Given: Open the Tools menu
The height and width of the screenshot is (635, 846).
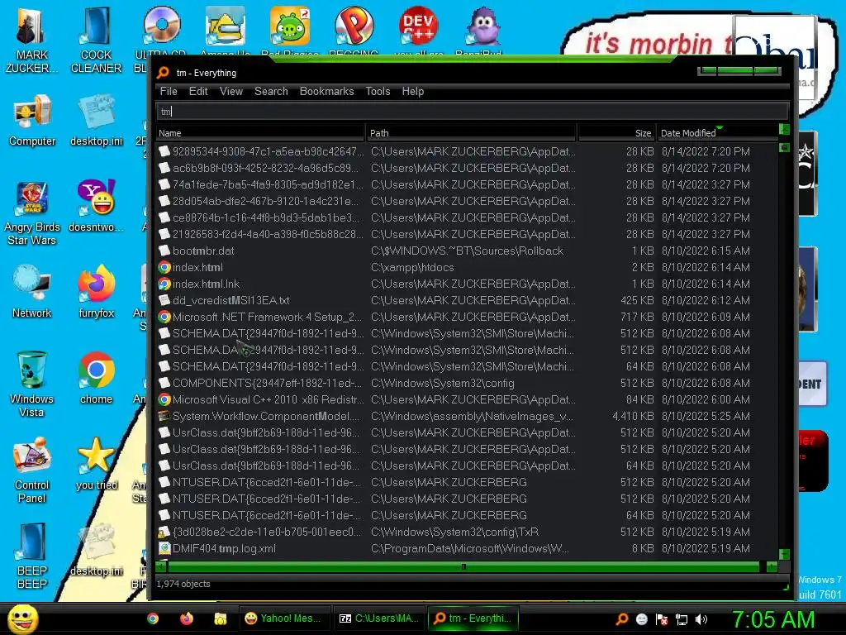Looking at the screenshot, I should point(378,91).
